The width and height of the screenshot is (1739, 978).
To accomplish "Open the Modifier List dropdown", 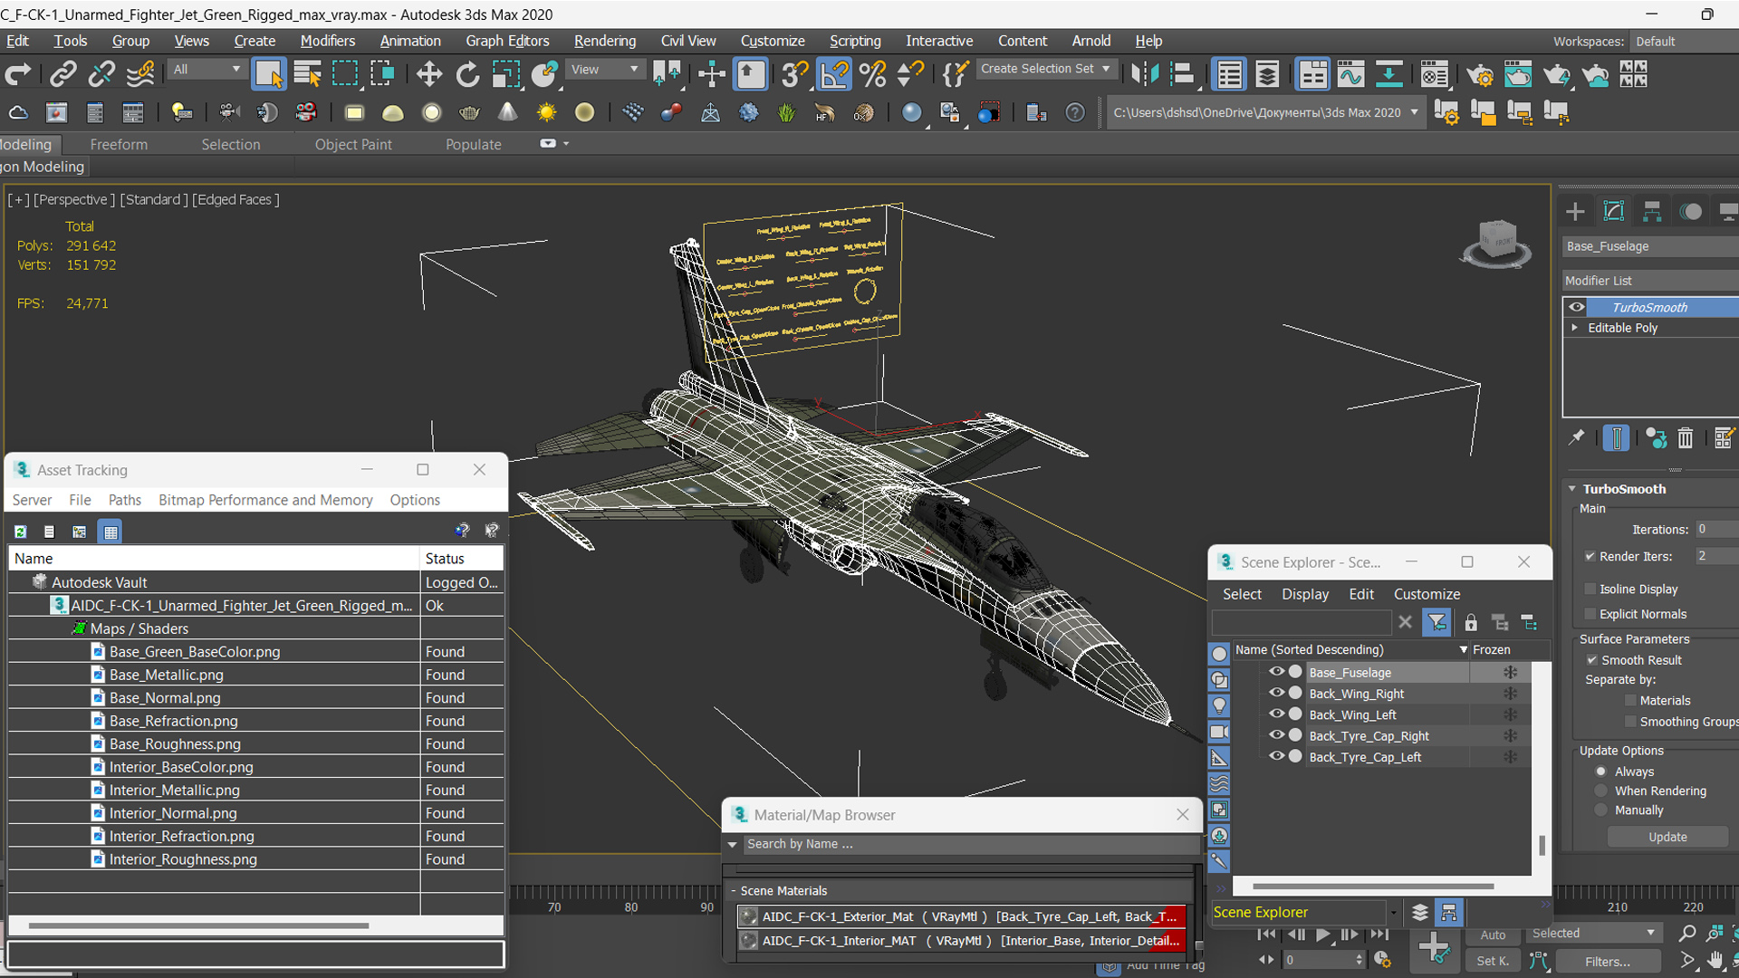I will coord(1650,281).
